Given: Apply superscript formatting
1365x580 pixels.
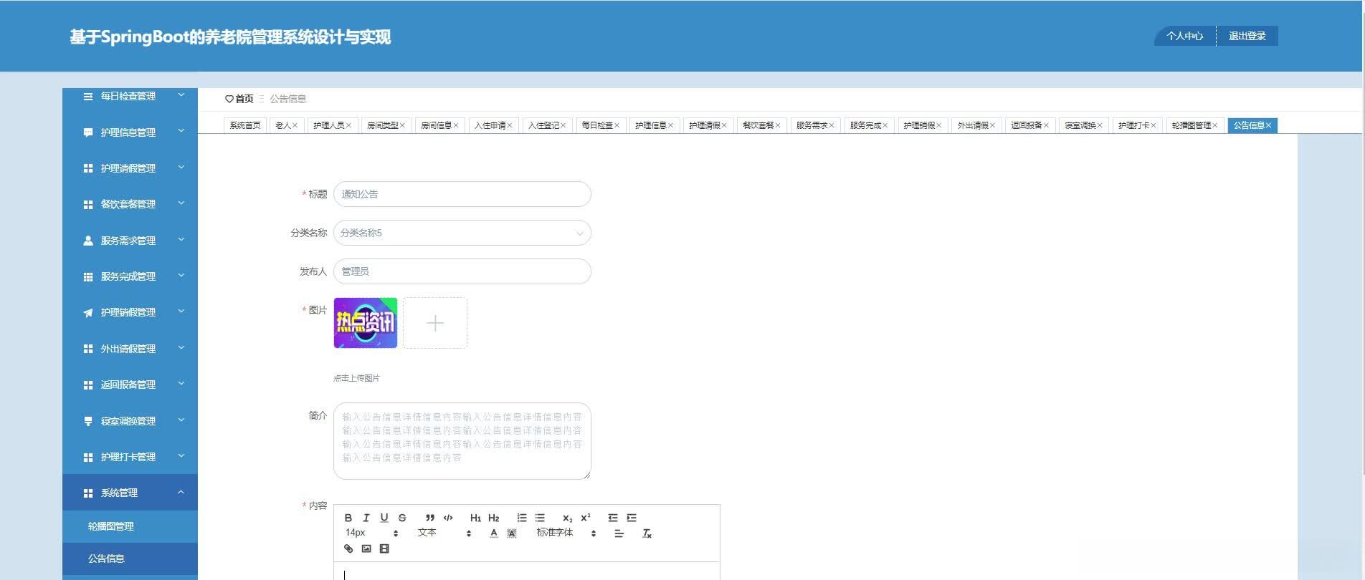Looking at the screenshot, I should click(x=586, y=518).
